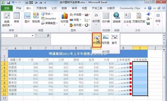
Task: Insert a SmartArt graphic
Action: pos(49,18)
